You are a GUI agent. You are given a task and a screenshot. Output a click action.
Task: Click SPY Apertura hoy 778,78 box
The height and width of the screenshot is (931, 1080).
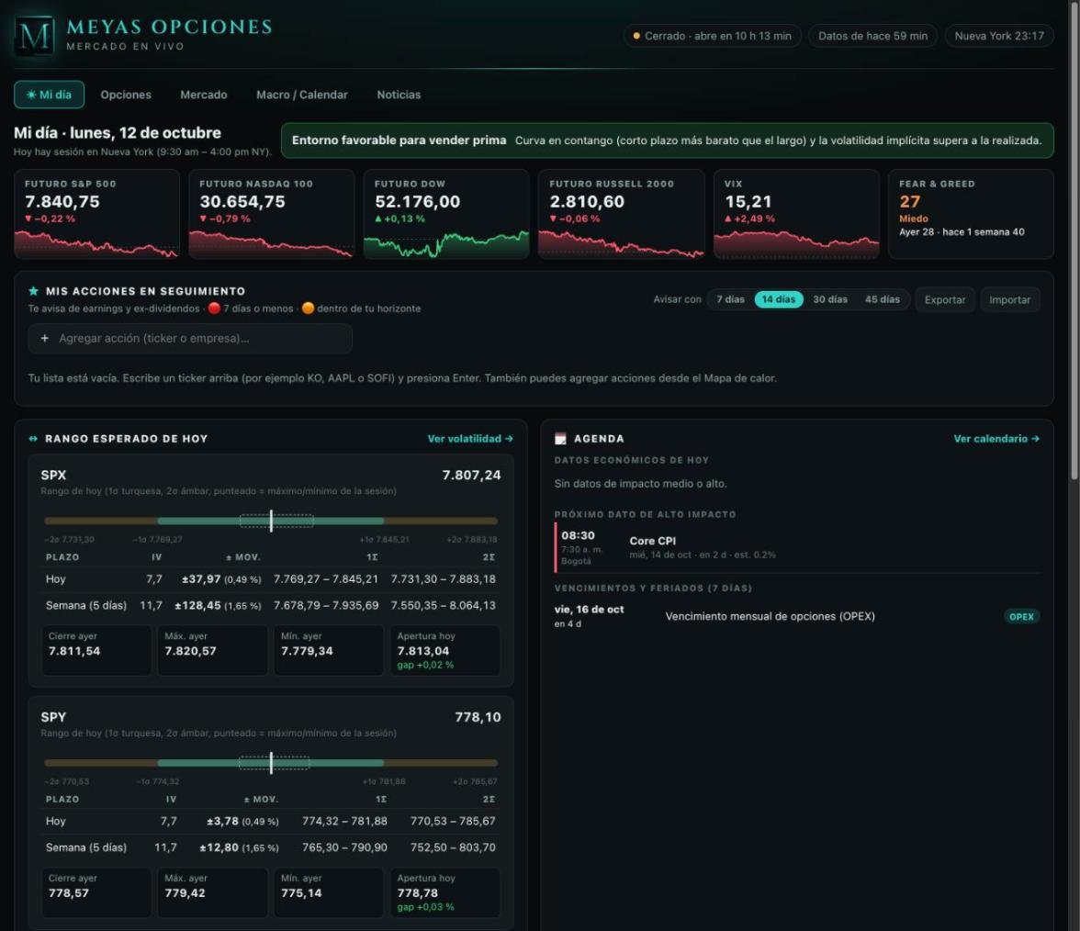444,892
